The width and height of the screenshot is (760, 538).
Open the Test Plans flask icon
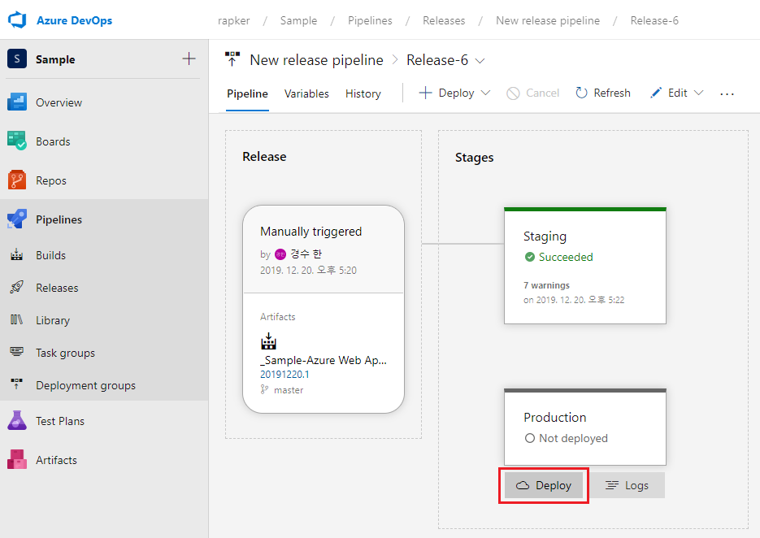17,421
